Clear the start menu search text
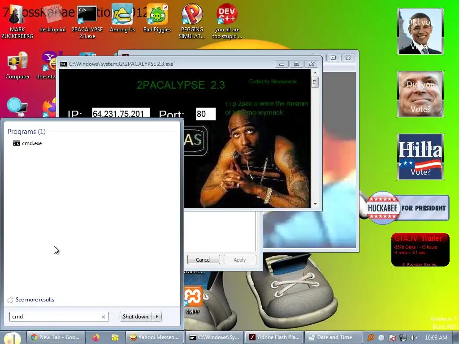Image resolution: width=459 pixels, height=344 pixels. pyautogui.click(x=104, y=317)
